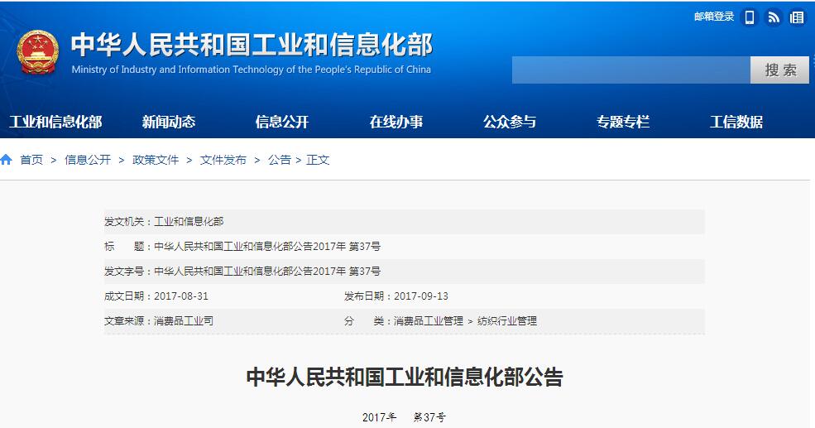The image size is (815, 428).
Task: Open the 文件发布 breadcrumb link
Action: [x=223, y=160]
